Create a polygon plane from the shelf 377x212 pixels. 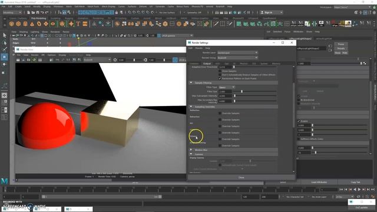(x=46, y=24)
